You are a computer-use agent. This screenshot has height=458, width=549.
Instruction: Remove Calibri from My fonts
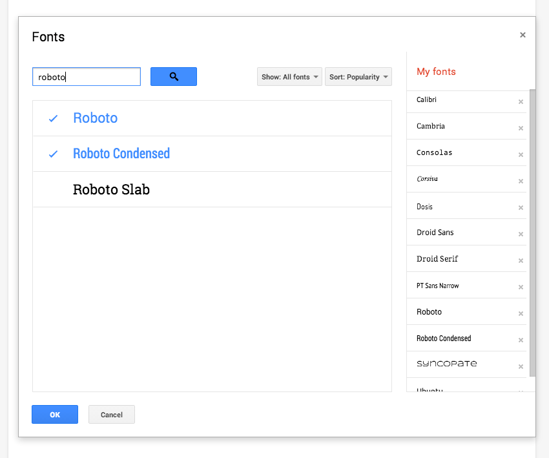(521, 101)
